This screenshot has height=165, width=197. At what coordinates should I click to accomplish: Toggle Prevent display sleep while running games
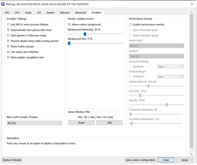pyautogui.click(x=8, y=41)
